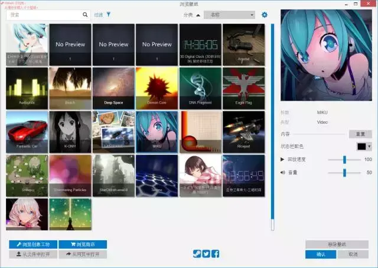This screenshot has height=268, width=378.
Task: Select the 3D Digital Clock wallpaper
Action: point(200,45)
